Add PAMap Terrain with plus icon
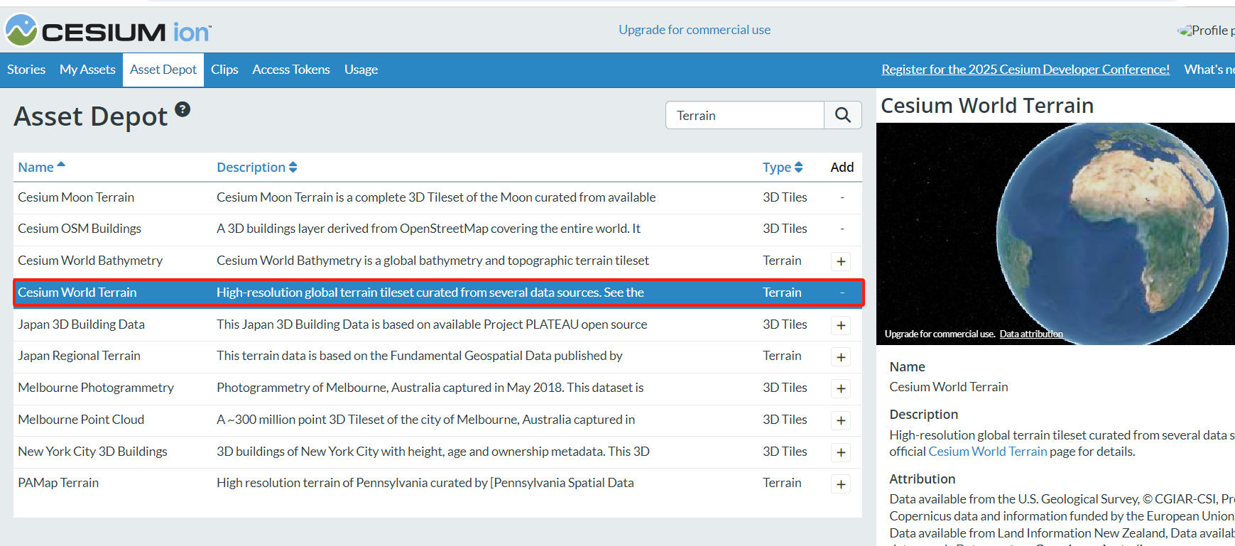 click(841, 484)
